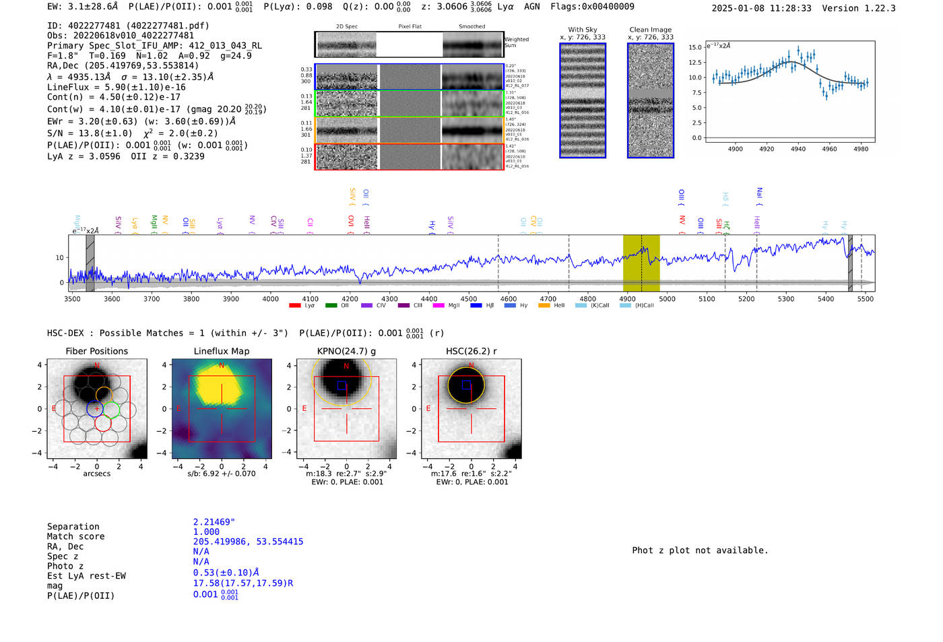Click the 'Phot z plot not available.' message
Screen dimensions: 943x642
click(x=700, y=550)
